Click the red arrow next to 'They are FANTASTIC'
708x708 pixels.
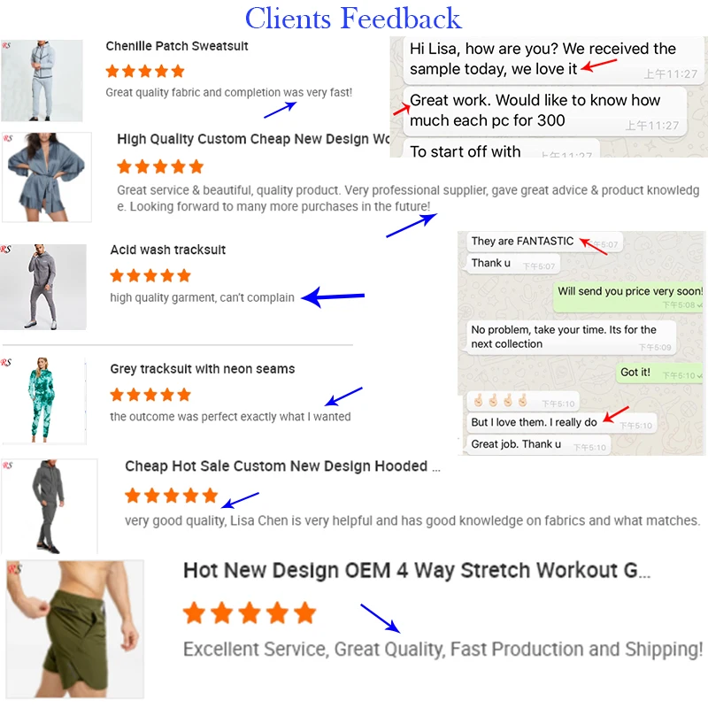click(x=593, y=246)
